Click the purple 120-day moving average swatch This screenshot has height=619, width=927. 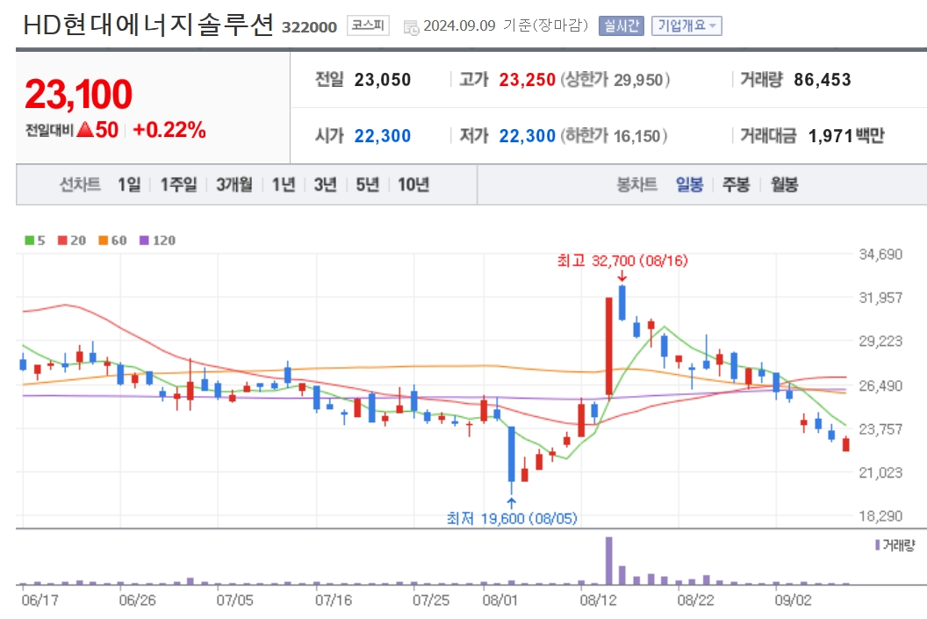tap(144, 240)
